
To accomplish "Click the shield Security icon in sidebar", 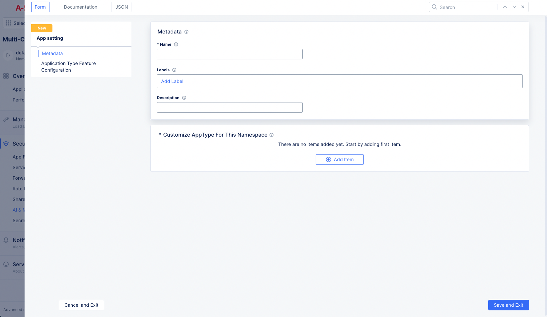I will pyautogui.click(x=6, y=144).
